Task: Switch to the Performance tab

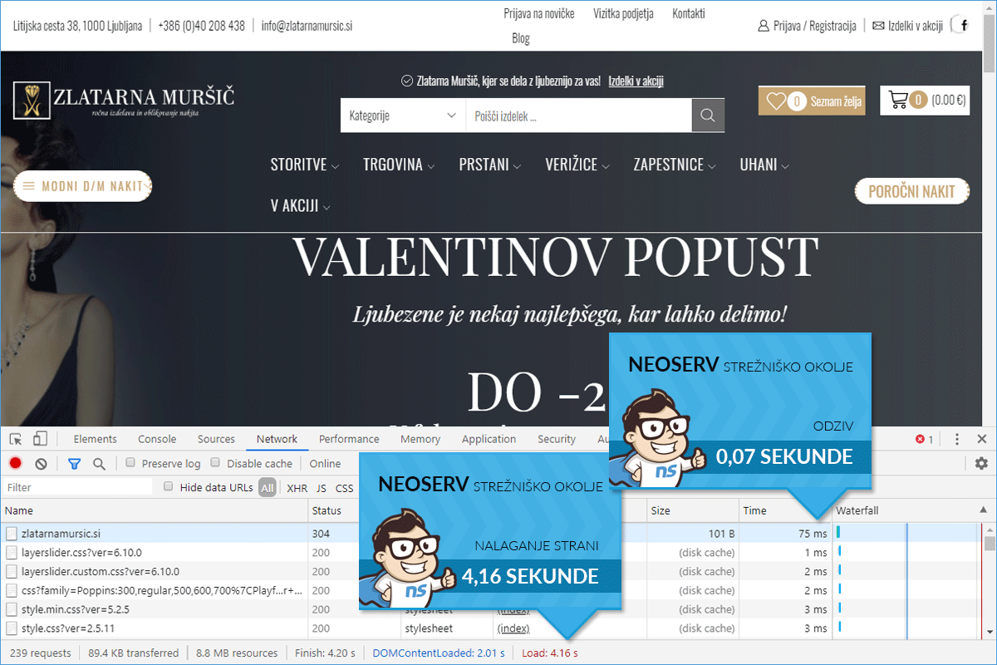Action: (349, 439)
